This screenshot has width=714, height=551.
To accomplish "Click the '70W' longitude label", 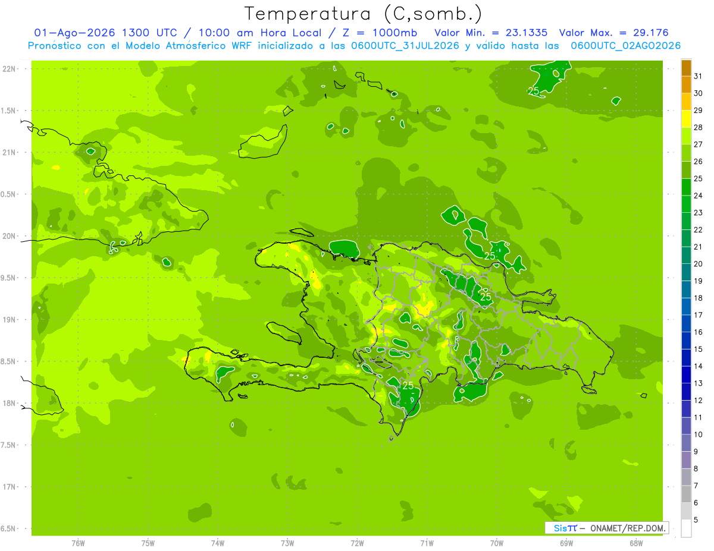I will click(497, 543).
